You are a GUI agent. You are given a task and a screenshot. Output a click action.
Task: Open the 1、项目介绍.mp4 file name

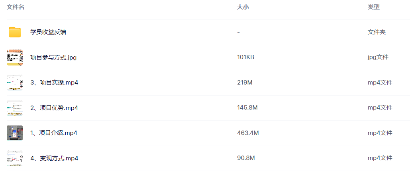tap(54, 133)
